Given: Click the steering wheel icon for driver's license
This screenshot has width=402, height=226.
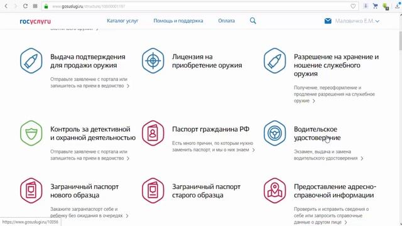Looking at the screenshot, I should [275, 133].
